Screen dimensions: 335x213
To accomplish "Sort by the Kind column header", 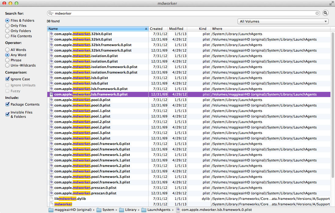I will (x=199, y=29).
